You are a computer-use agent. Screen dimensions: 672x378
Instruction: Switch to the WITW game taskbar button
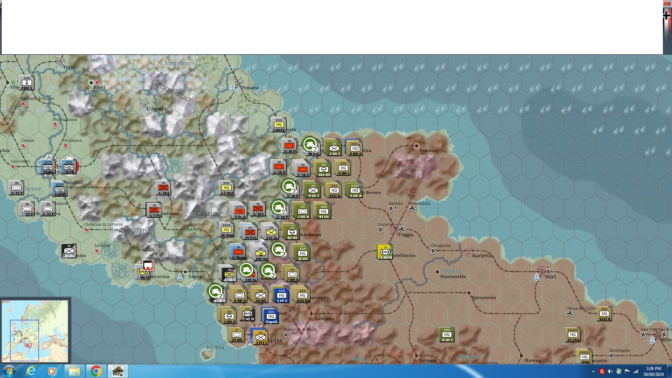[118, 371]
